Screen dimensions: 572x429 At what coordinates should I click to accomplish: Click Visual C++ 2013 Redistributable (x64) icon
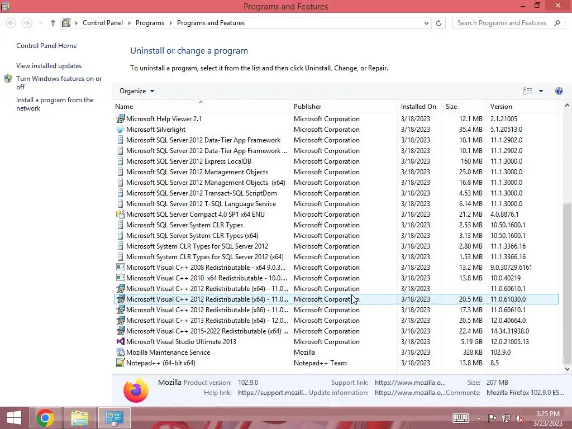point(121,320)
